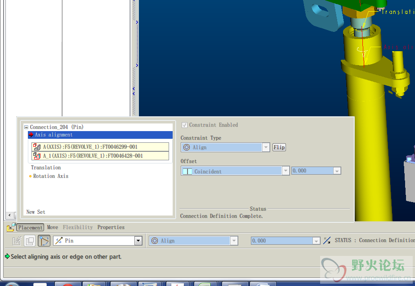The height and width of the screenshot is (286, 415).
Task: Click the red Axis alignment label in 3D view
Action: click(399, 47)
